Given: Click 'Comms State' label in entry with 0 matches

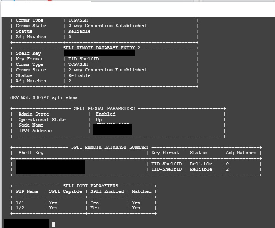Looking at the screenshot, I should coord(31,26).
